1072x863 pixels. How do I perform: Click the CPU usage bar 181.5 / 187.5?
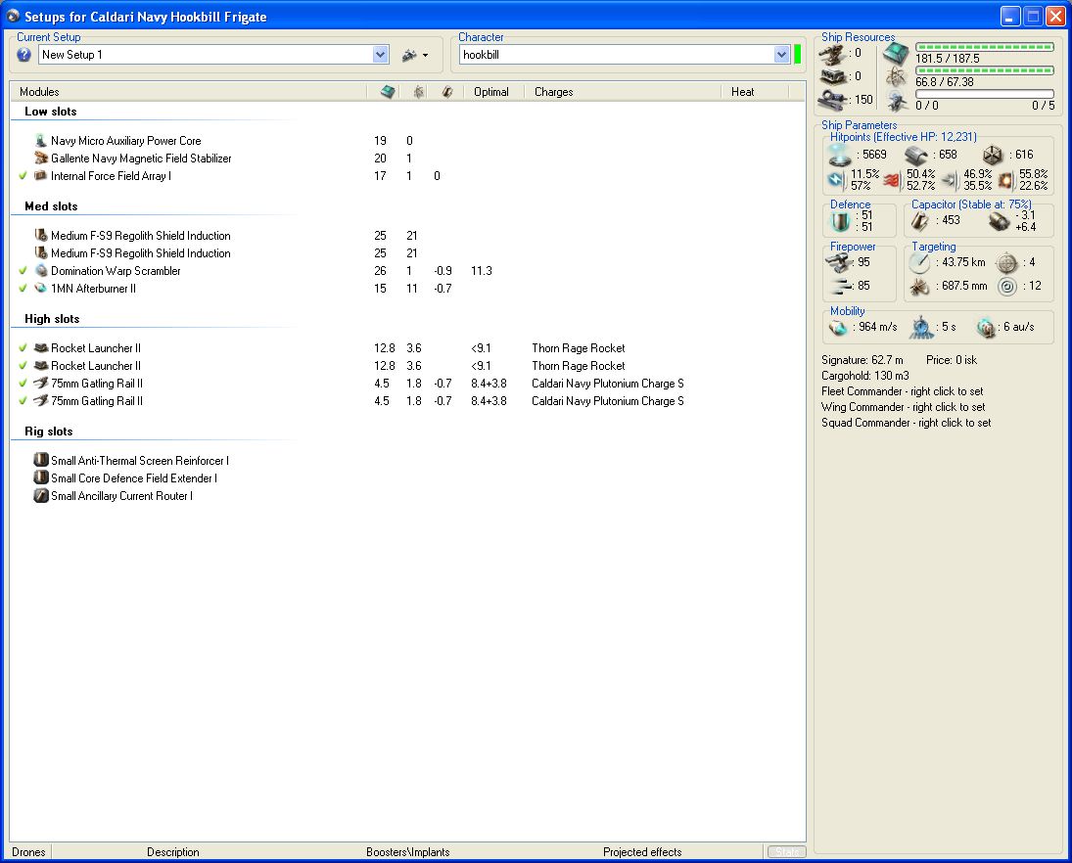pyautogui.click(x=985, y=47)
